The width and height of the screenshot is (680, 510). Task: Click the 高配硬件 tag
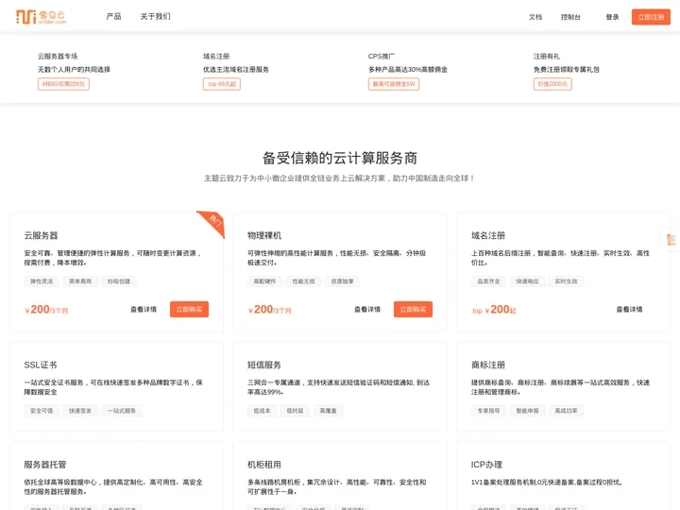pyautogui.click(x=264, y=281)
